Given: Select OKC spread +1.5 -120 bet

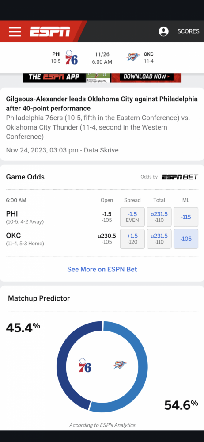Looking at the screenshot, I should point(132,239).
